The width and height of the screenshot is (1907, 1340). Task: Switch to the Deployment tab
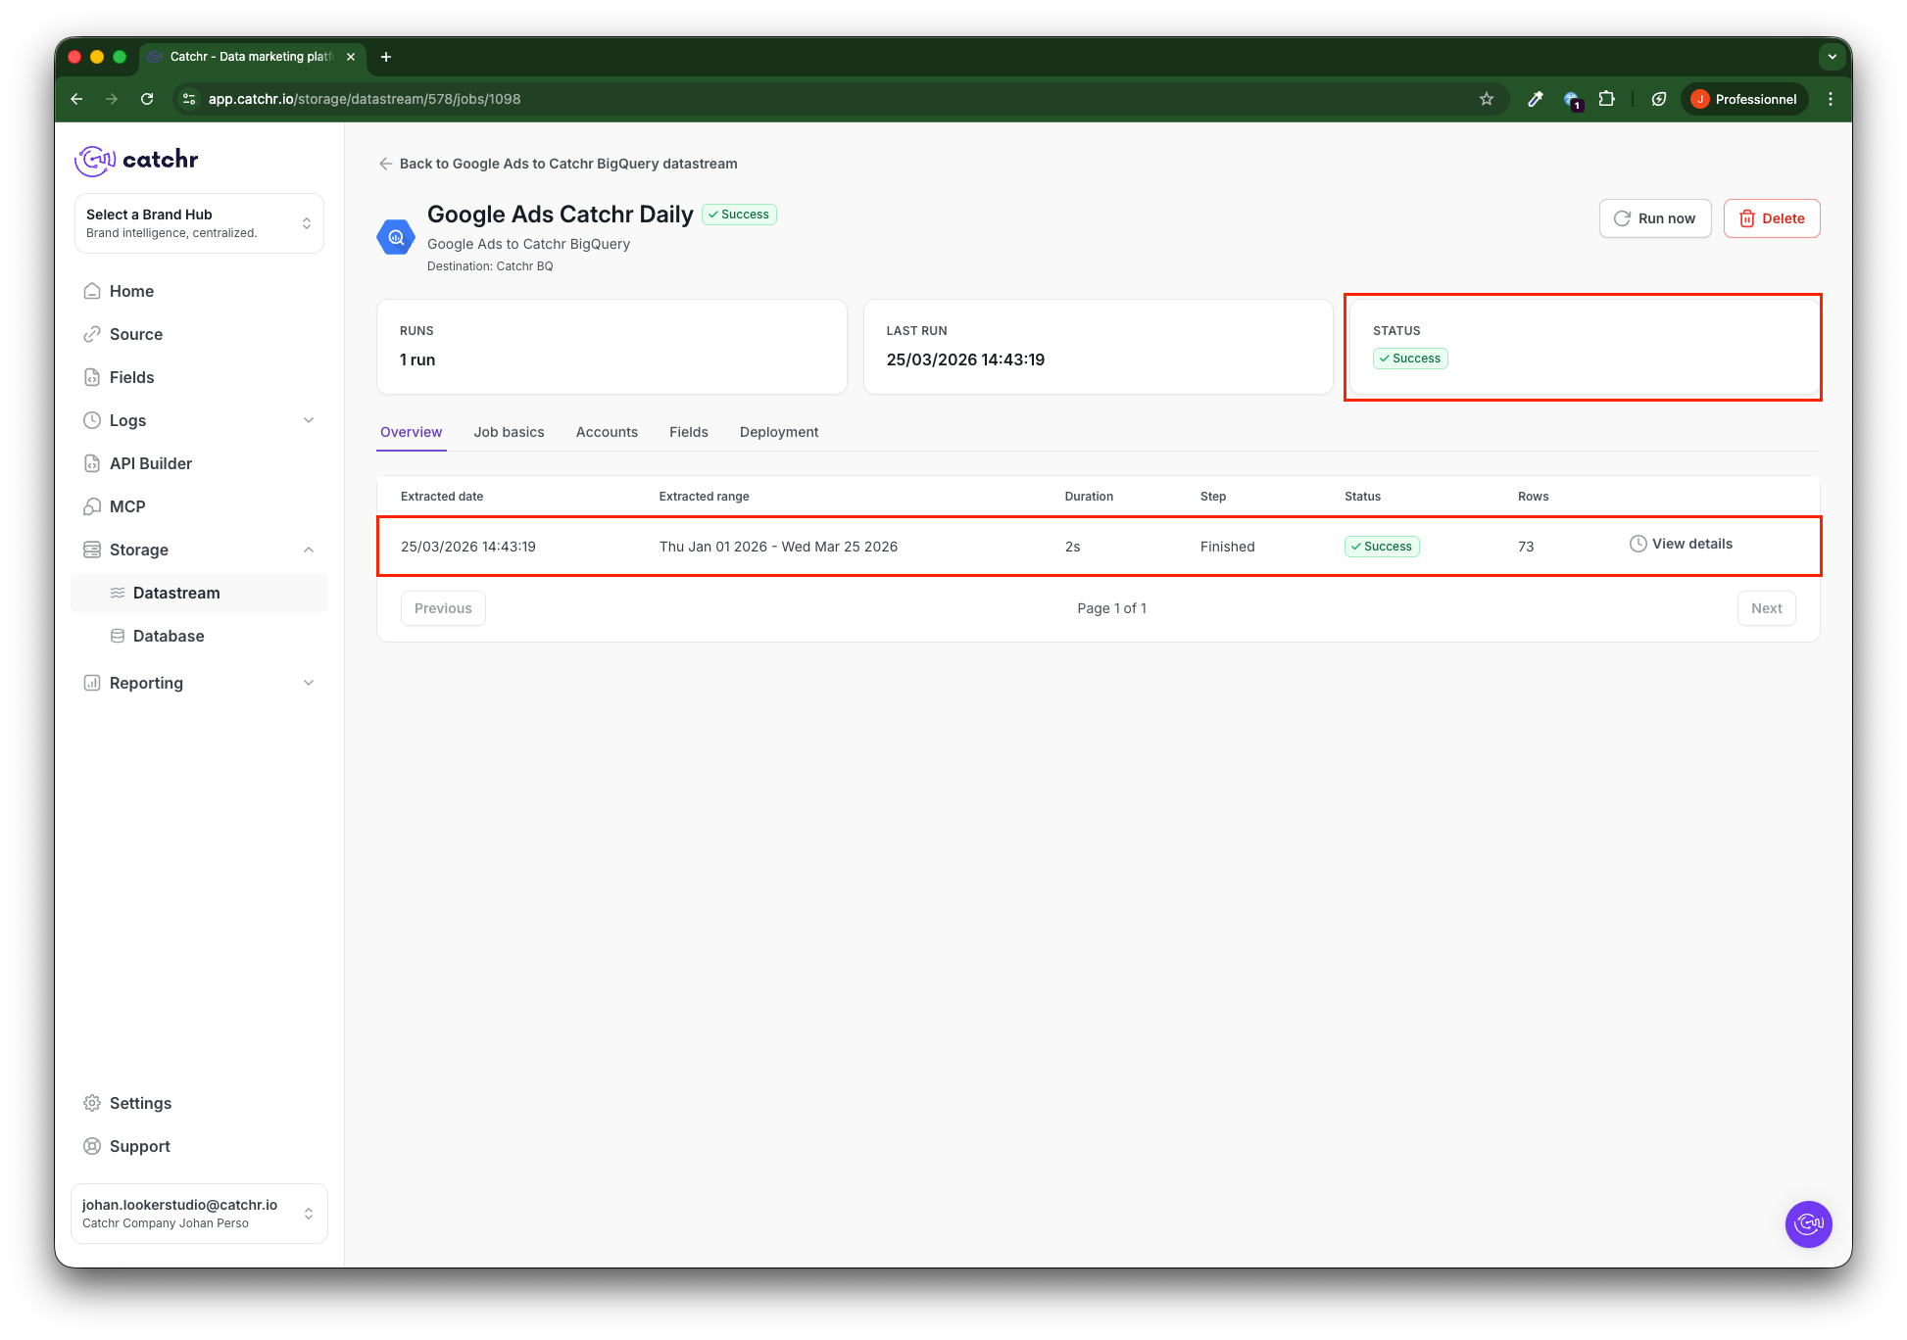[x=779, y=432]
